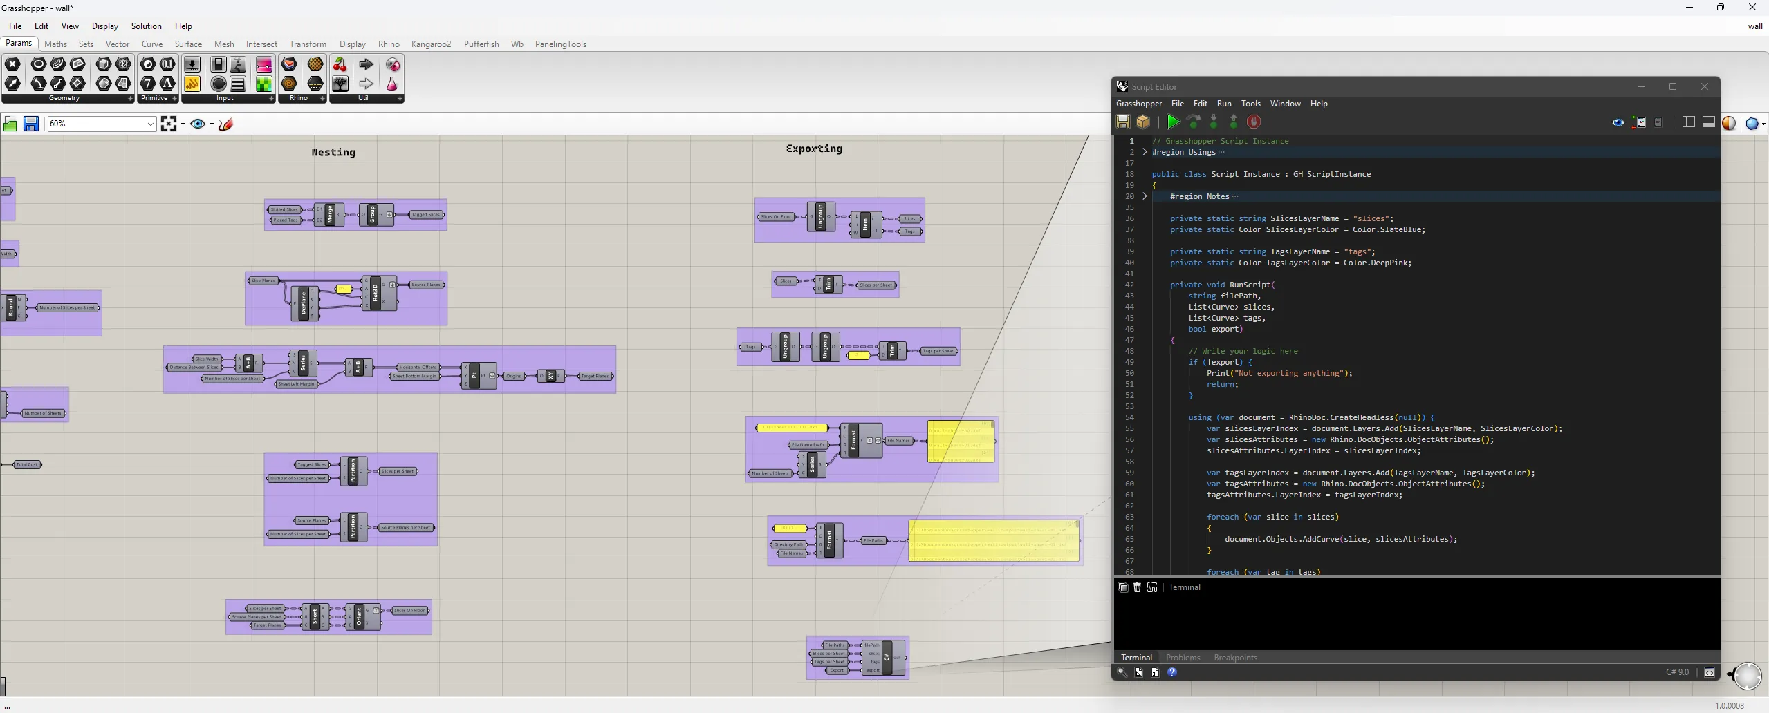Image resolution: width=1769 pixels, height=713 pixels.
Task: Open the Run menu in Script Editor
Action: tap(1224, 104)
